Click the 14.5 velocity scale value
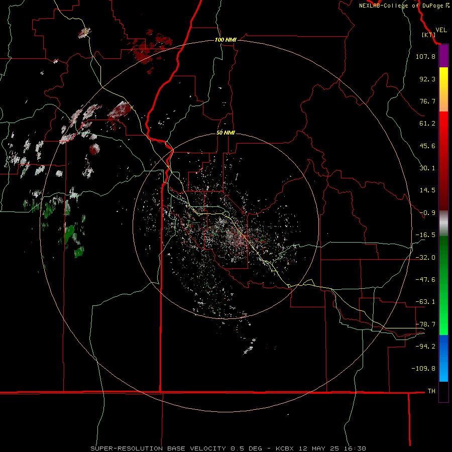452x452 pixels. [427, 190]
